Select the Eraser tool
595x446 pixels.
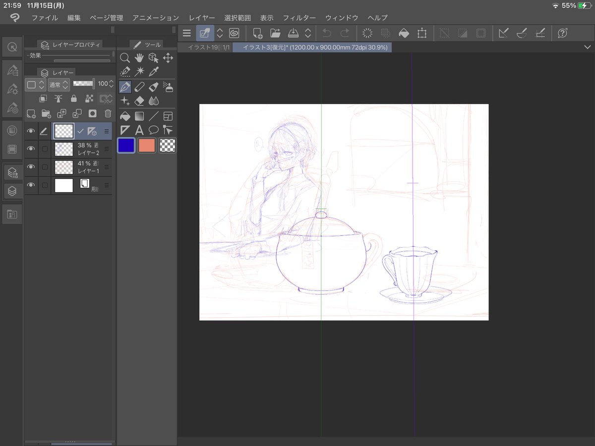139,101
